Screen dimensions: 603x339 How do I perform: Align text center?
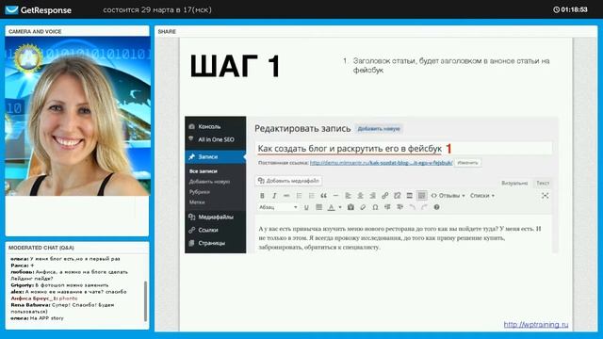pos(360,196)
